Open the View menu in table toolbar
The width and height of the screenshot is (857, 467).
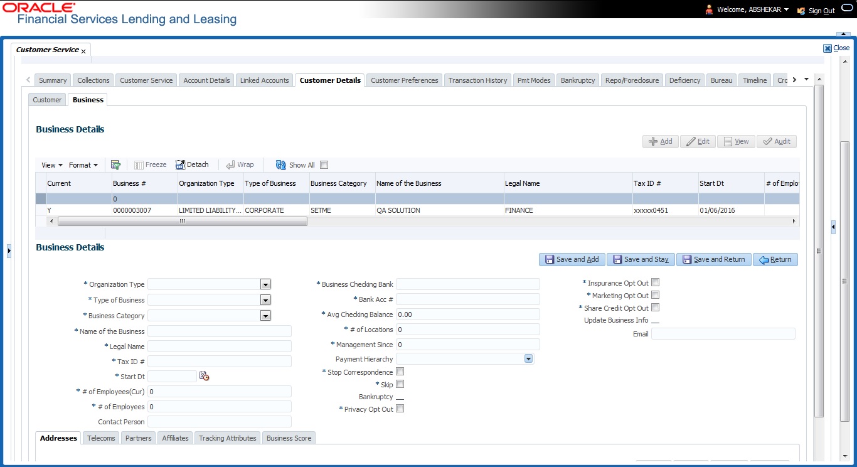pos(52,165)
